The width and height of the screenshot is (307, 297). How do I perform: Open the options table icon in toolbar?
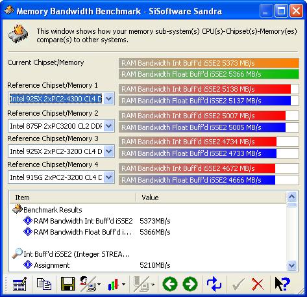click(x=19, y=284)
